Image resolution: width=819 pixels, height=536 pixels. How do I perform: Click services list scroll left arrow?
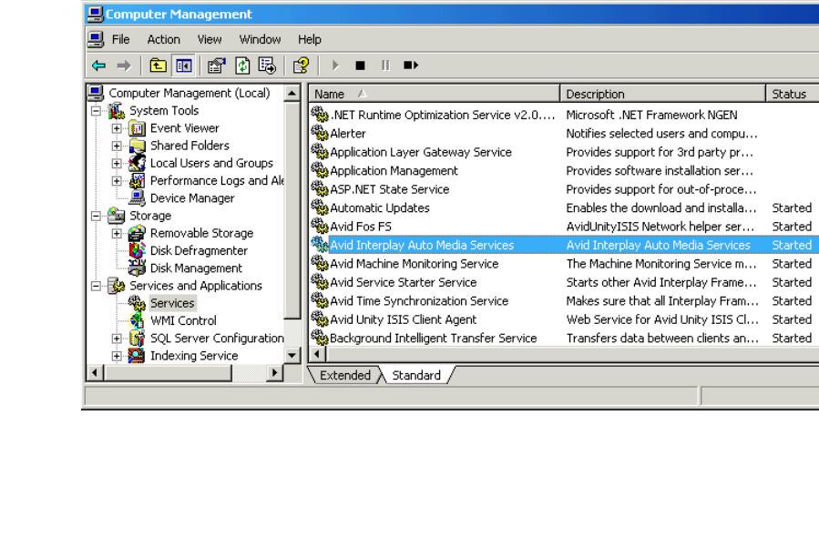pyautogui.click(x=317, y=354)
